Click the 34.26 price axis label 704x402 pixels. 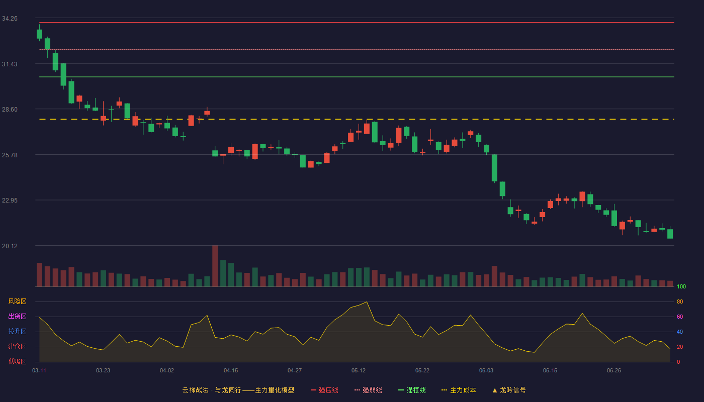[x=10, y=19]
